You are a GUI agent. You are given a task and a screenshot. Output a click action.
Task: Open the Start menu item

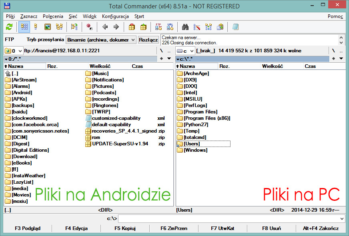click(x=139, y=16)
